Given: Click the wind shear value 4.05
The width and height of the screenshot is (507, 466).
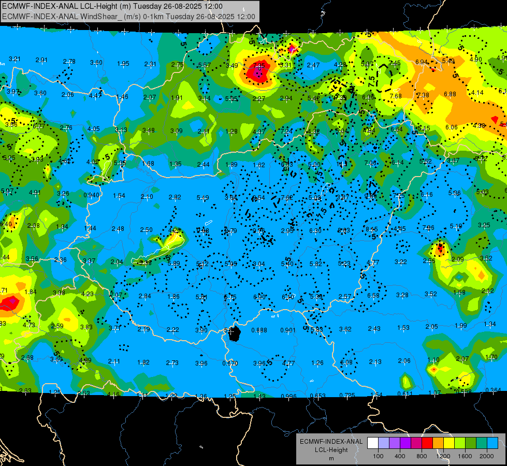Looking at the screenshot, I should (93, 129).
